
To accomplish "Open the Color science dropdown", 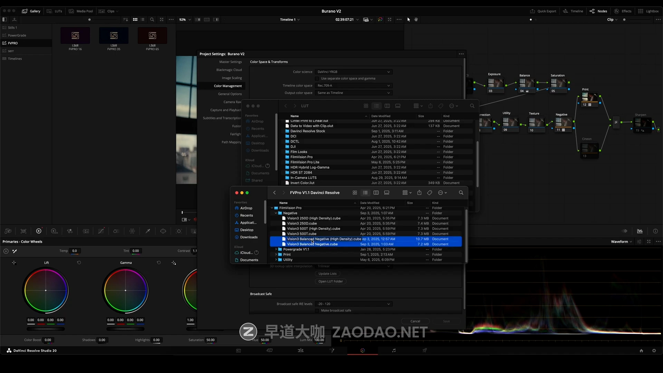I will click(354, 72).
